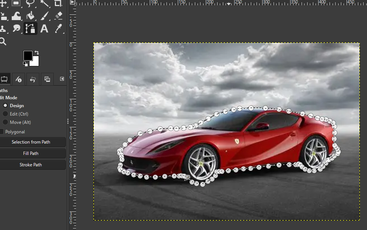Select the Eraser tool
367x230 pixels.
58,16
